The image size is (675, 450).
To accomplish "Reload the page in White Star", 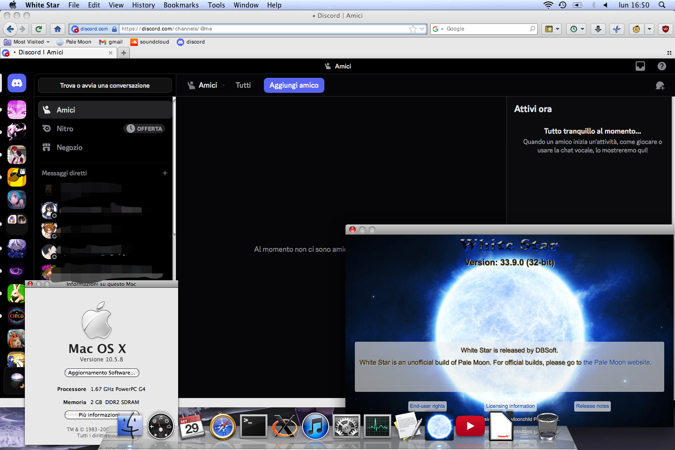I will point(39,29).
